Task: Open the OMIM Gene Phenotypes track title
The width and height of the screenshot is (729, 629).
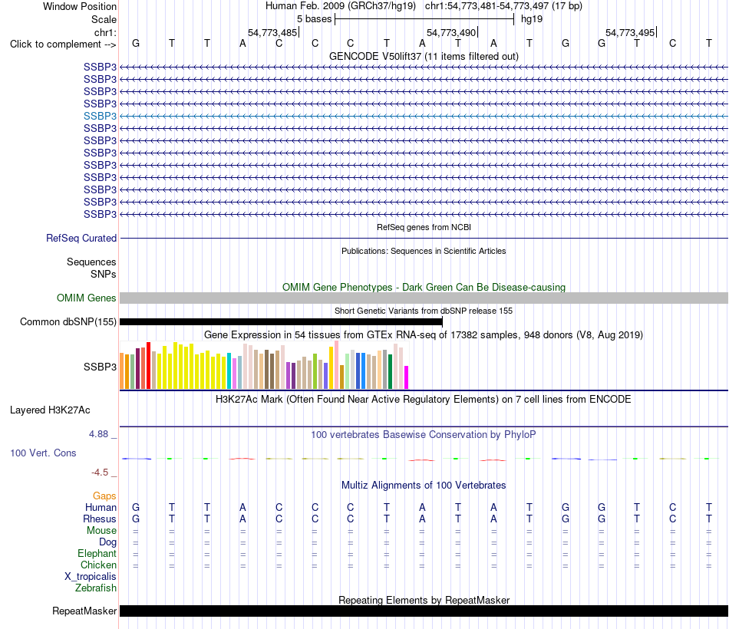Action: point(424,288)
